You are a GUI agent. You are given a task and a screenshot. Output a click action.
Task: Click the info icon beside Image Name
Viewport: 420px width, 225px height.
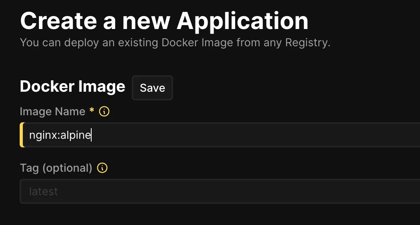(x=104, y=112)
